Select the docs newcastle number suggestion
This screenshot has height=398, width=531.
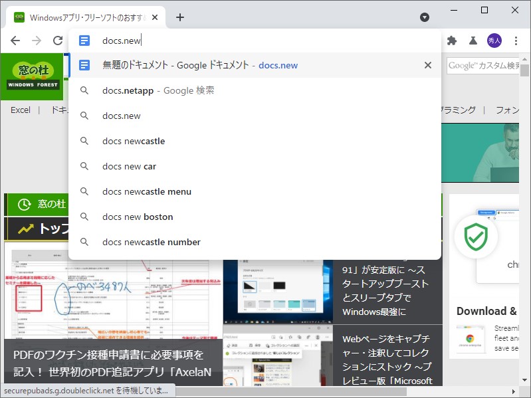coord(255,242)
